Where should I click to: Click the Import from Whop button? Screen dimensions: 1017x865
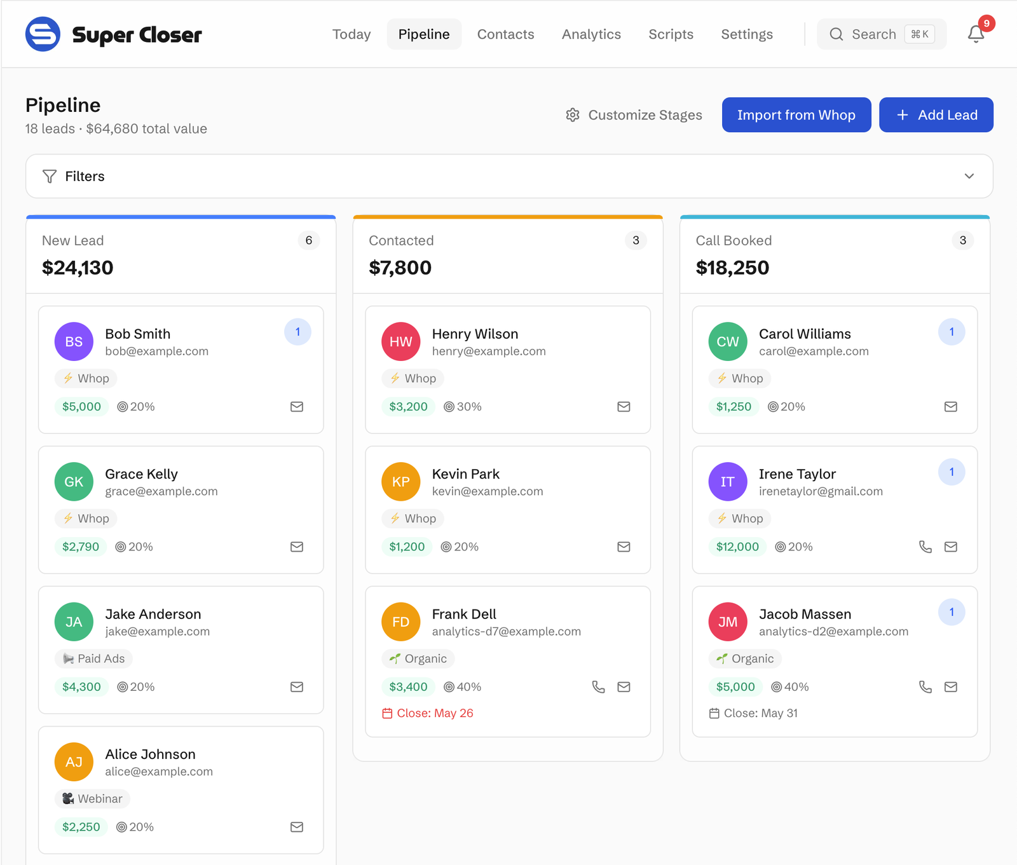pyautogui.click(x=796, y=115)
